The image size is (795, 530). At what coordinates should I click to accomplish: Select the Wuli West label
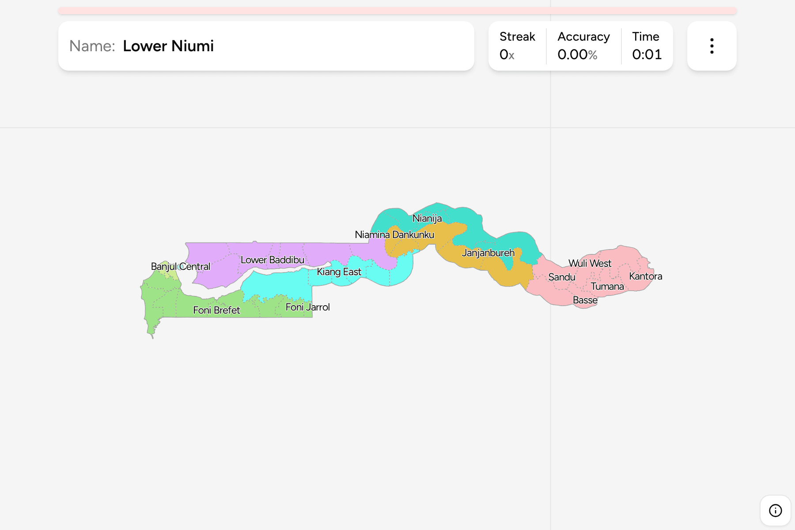590,263
